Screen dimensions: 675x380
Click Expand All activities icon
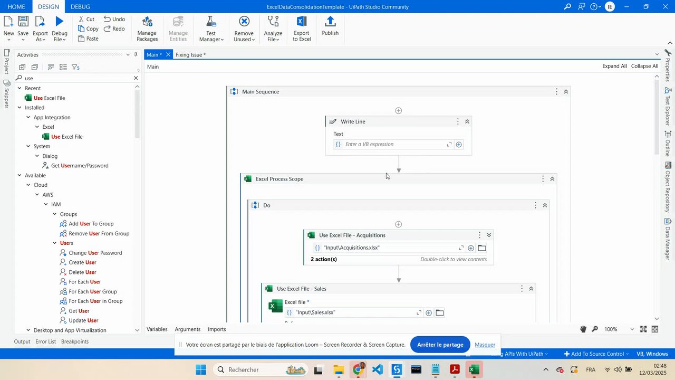(22, 67)
